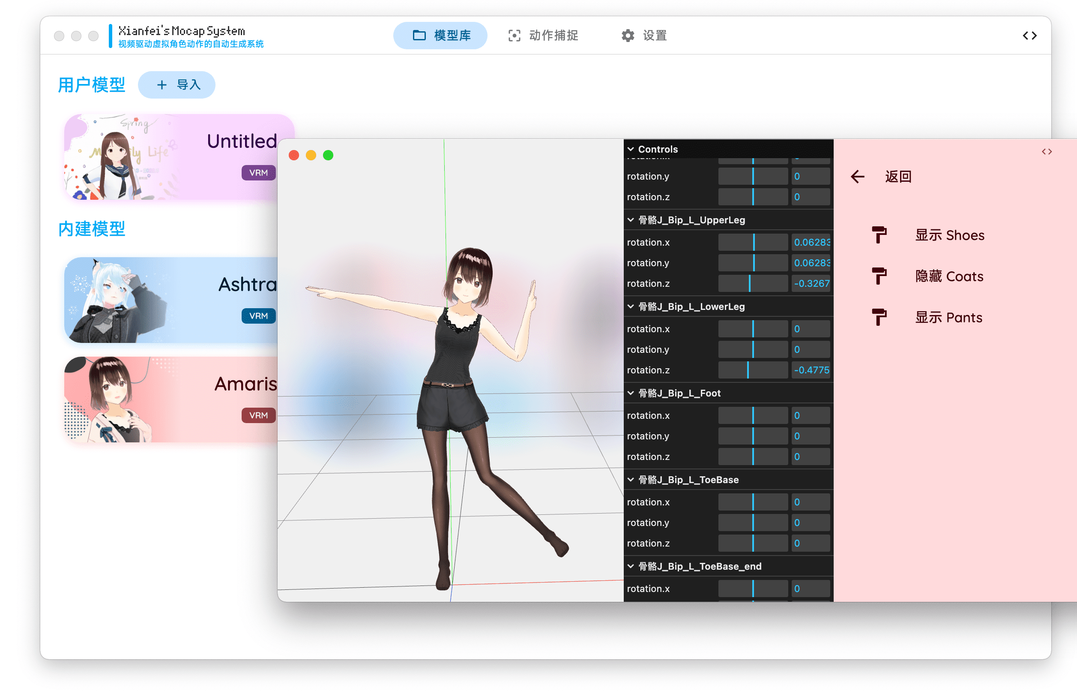The width and height of the screenshot is (1077, 691).
Task: Toggle 显示 Pants visibility option
Action: pyautogui.click(x=948, y=318)
